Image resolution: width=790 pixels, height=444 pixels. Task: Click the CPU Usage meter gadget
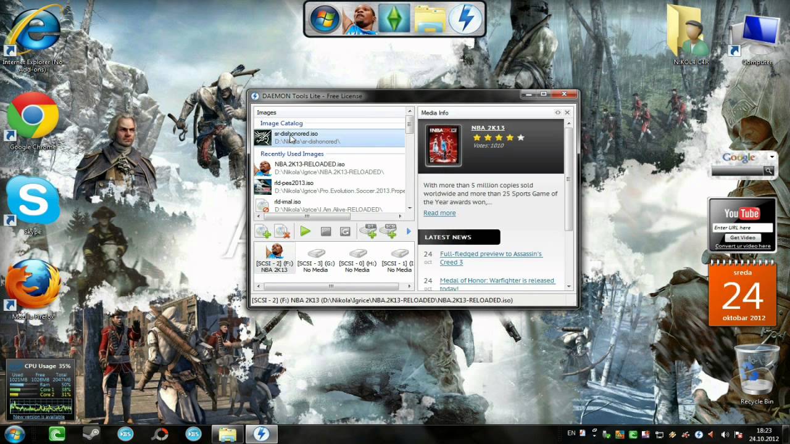click(x=41, y=388)
